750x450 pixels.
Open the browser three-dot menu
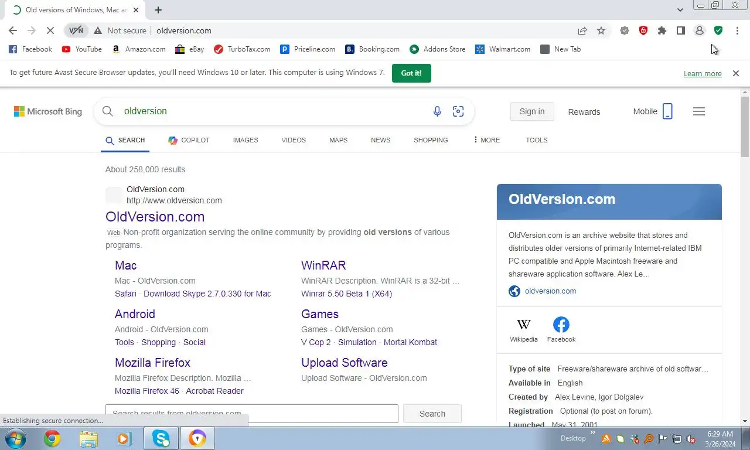pos(737,30)
